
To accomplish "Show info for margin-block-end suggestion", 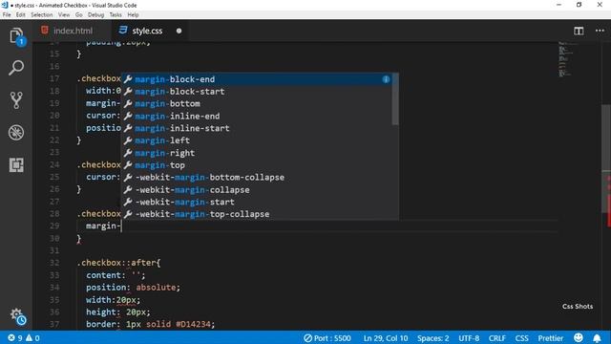I will pos(386,79).
